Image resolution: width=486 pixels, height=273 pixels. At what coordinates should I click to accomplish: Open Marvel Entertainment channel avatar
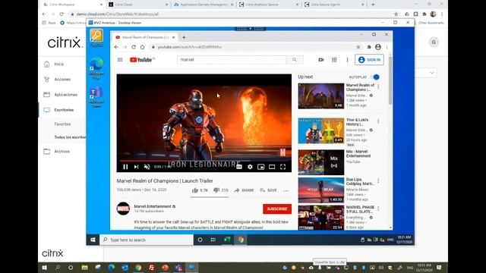coord(123,209)
